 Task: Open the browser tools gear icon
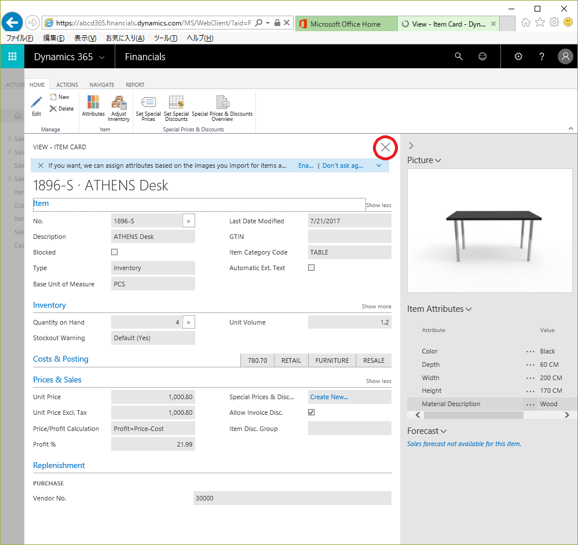[554, 23]
